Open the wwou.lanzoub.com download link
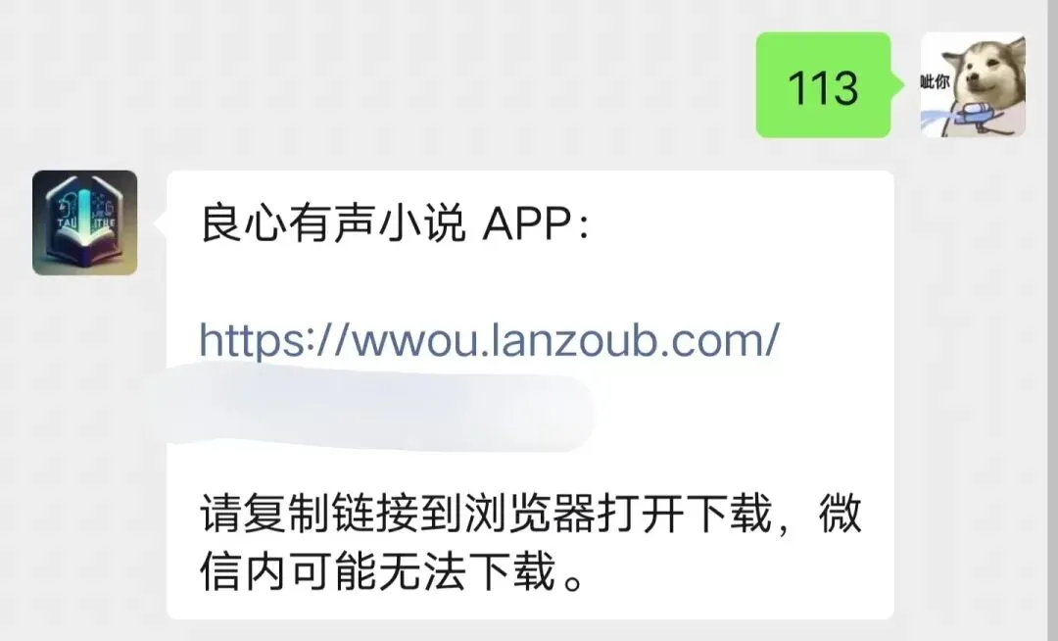Screen dimensions: 1058x641 tap(489, 339)
